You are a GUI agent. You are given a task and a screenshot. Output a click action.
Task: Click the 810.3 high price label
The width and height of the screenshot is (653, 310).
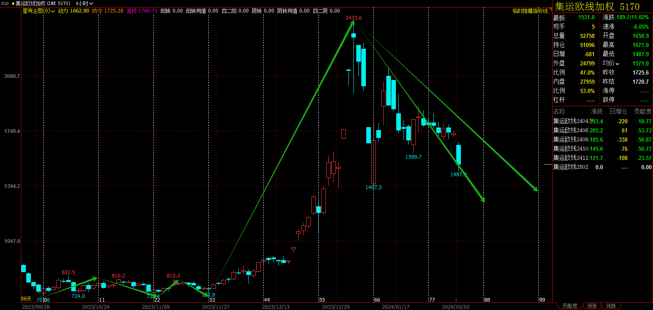tap(173, 276)
